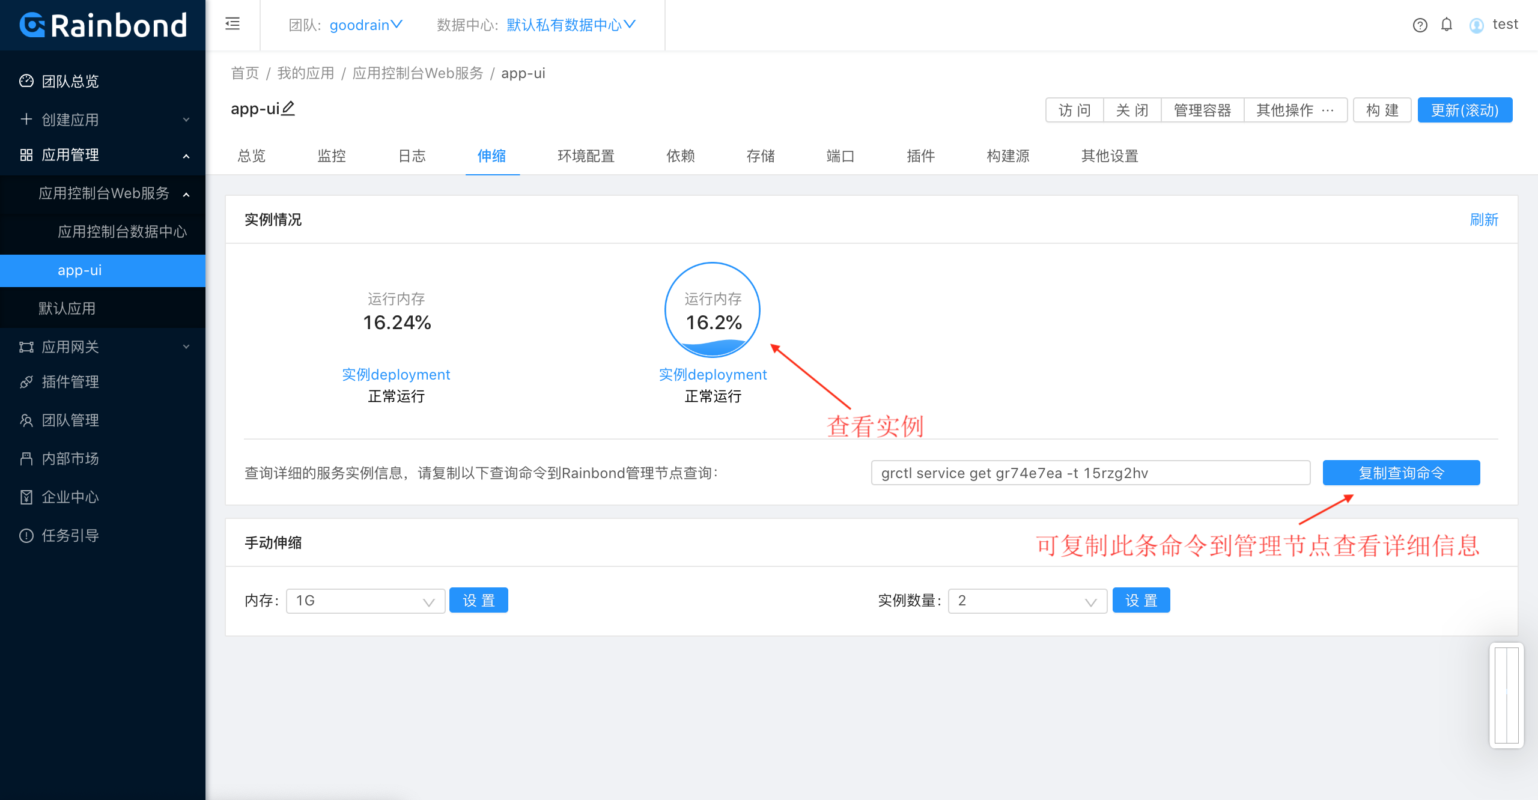This screenshot has width=1538, height=800.
Task: Select app-ui in the sidebar
Action: 103,270
